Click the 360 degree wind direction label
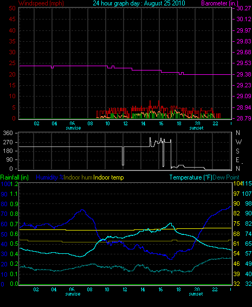Image resolution: width=252 pixels, height=307 pixels. [8, 133]
